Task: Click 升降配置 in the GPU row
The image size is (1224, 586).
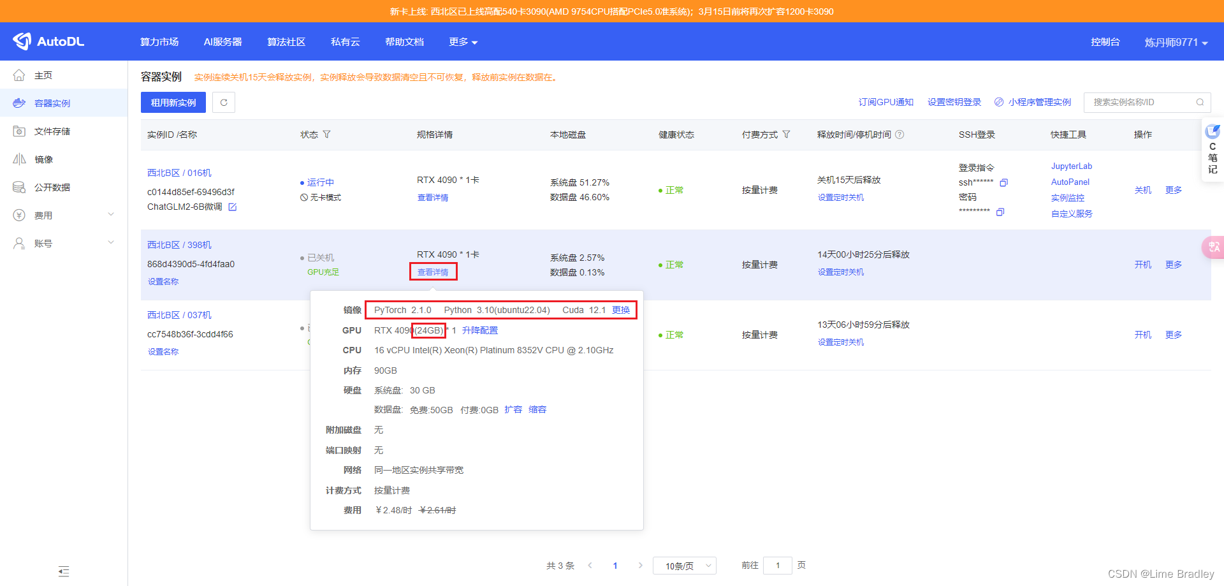Action: click(x=480, y=330)
